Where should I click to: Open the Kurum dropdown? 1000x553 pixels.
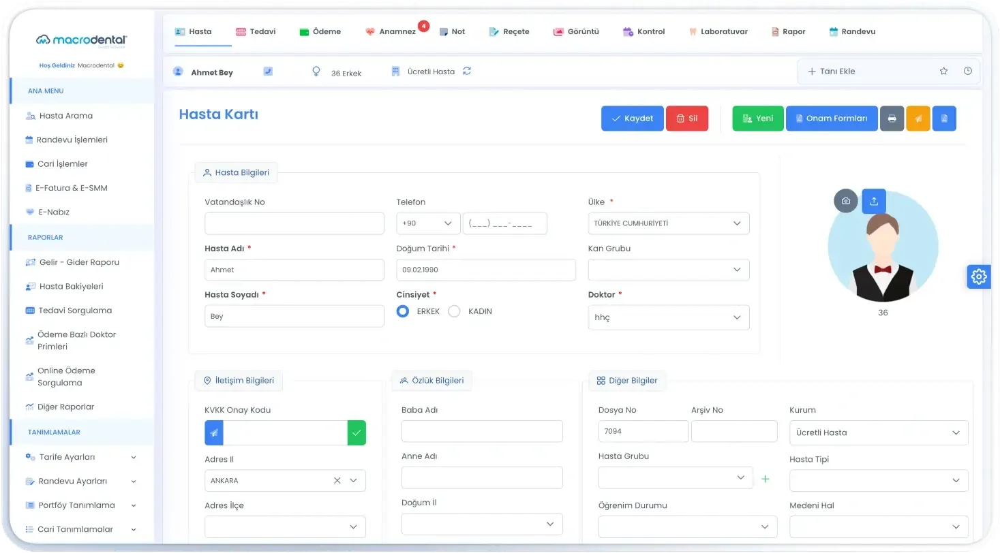[879, 432]
